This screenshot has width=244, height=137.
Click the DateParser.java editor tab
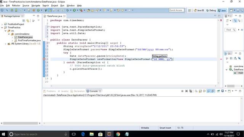55,16
